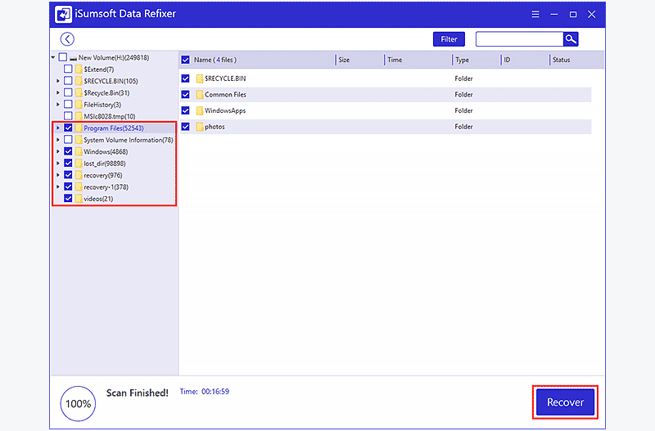655x431 pixels.
Task: Expand the Program Files(52543) tree node
Action: coord(58,128)
